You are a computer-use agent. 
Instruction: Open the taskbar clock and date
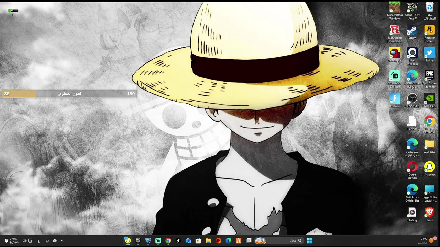click(x=14, y=240)
